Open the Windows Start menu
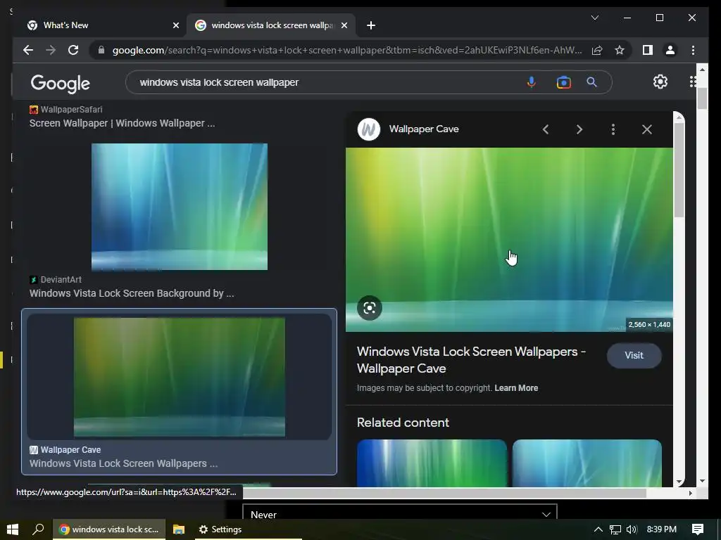The width and height of the screenshot is (721, 540). click(13, 529)
